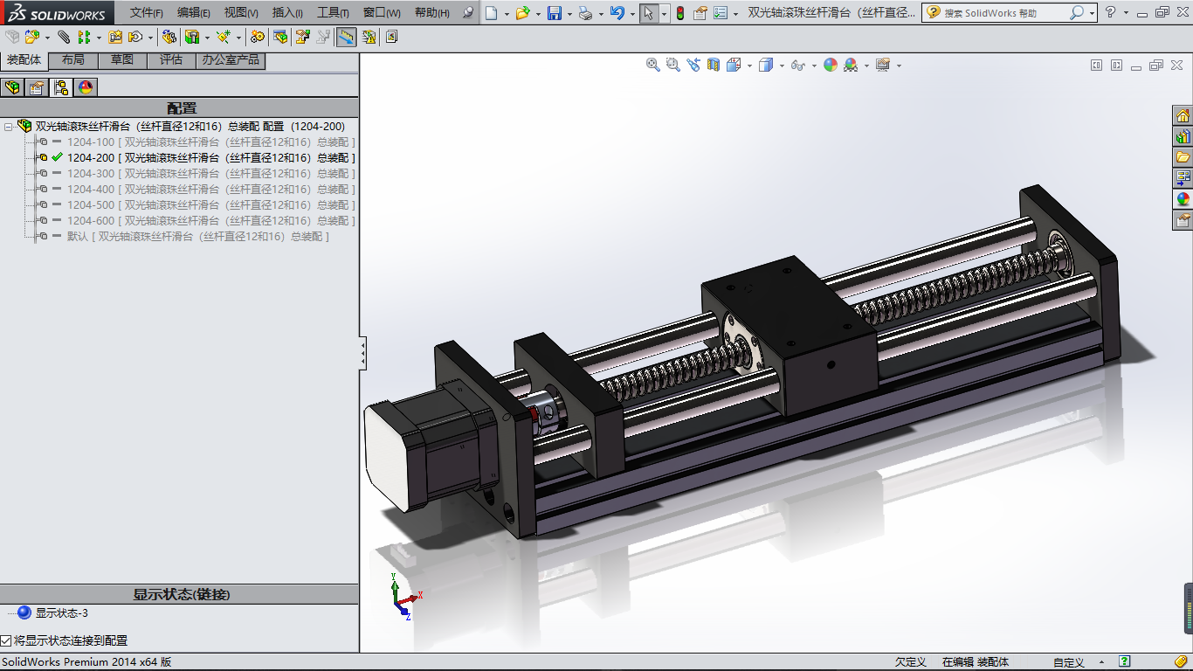Open Edit Appearance color sphere in view toolbar

pyautogui.click(x=830, y=65)
